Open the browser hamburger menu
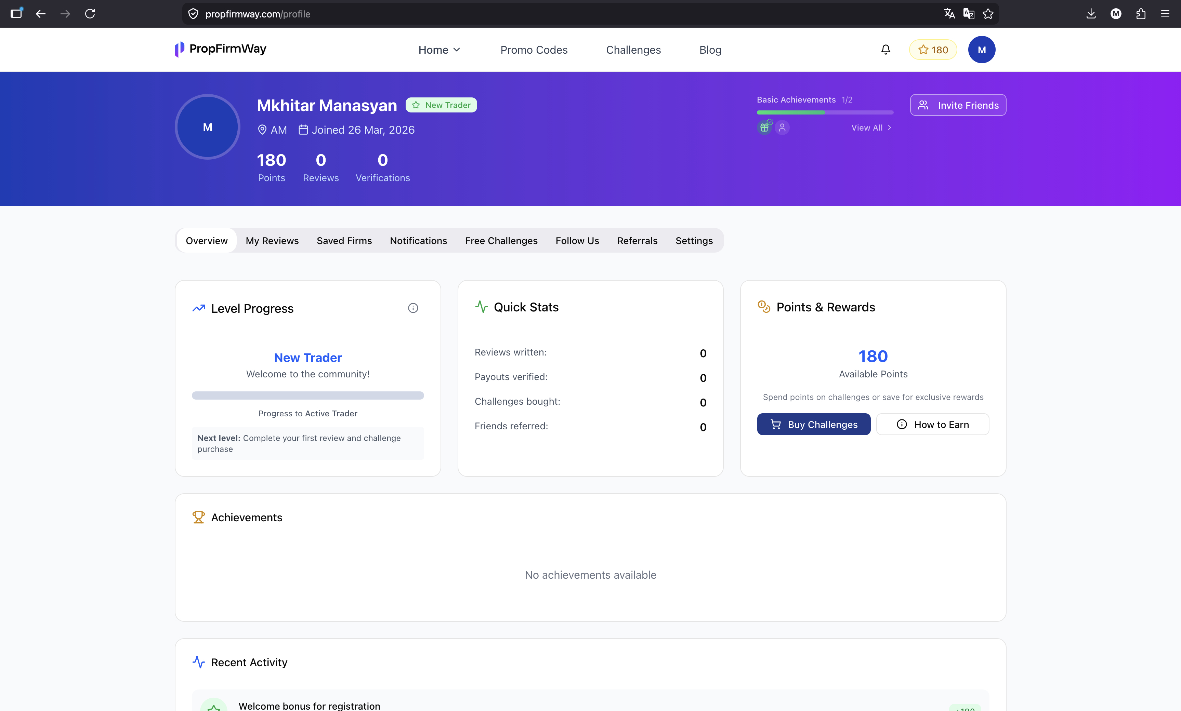 [1165, 13]
